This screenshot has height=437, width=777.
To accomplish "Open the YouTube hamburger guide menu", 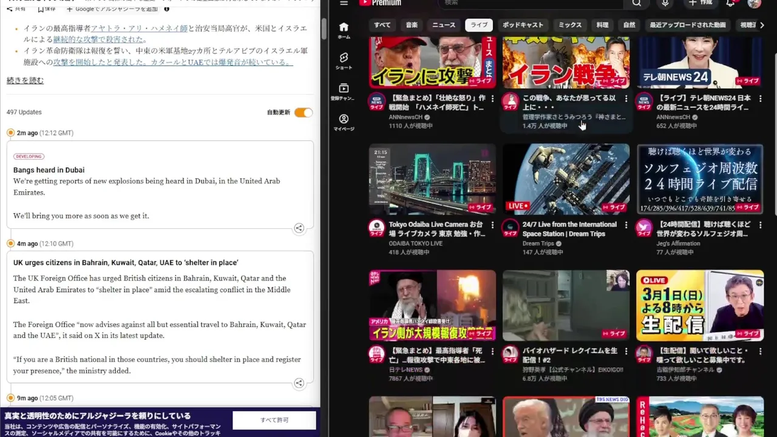I will pos(344,3).
